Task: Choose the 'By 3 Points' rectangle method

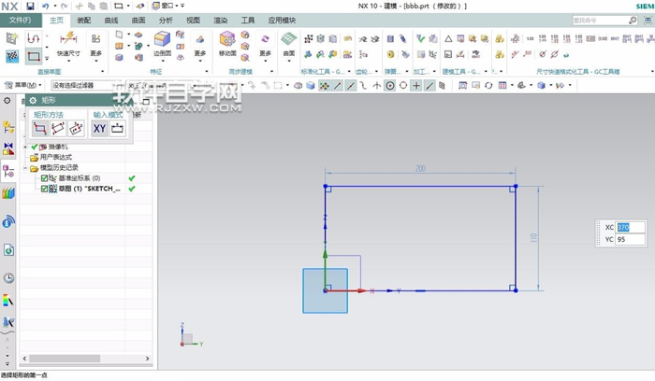Action: (58, 128)
